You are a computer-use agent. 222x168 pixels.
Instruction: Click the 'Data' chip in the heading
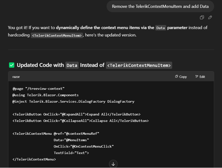72,65
